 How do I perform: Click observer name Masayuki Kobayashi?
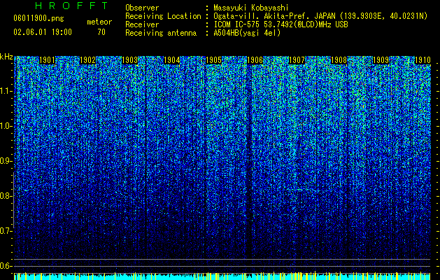click(251, 8)
